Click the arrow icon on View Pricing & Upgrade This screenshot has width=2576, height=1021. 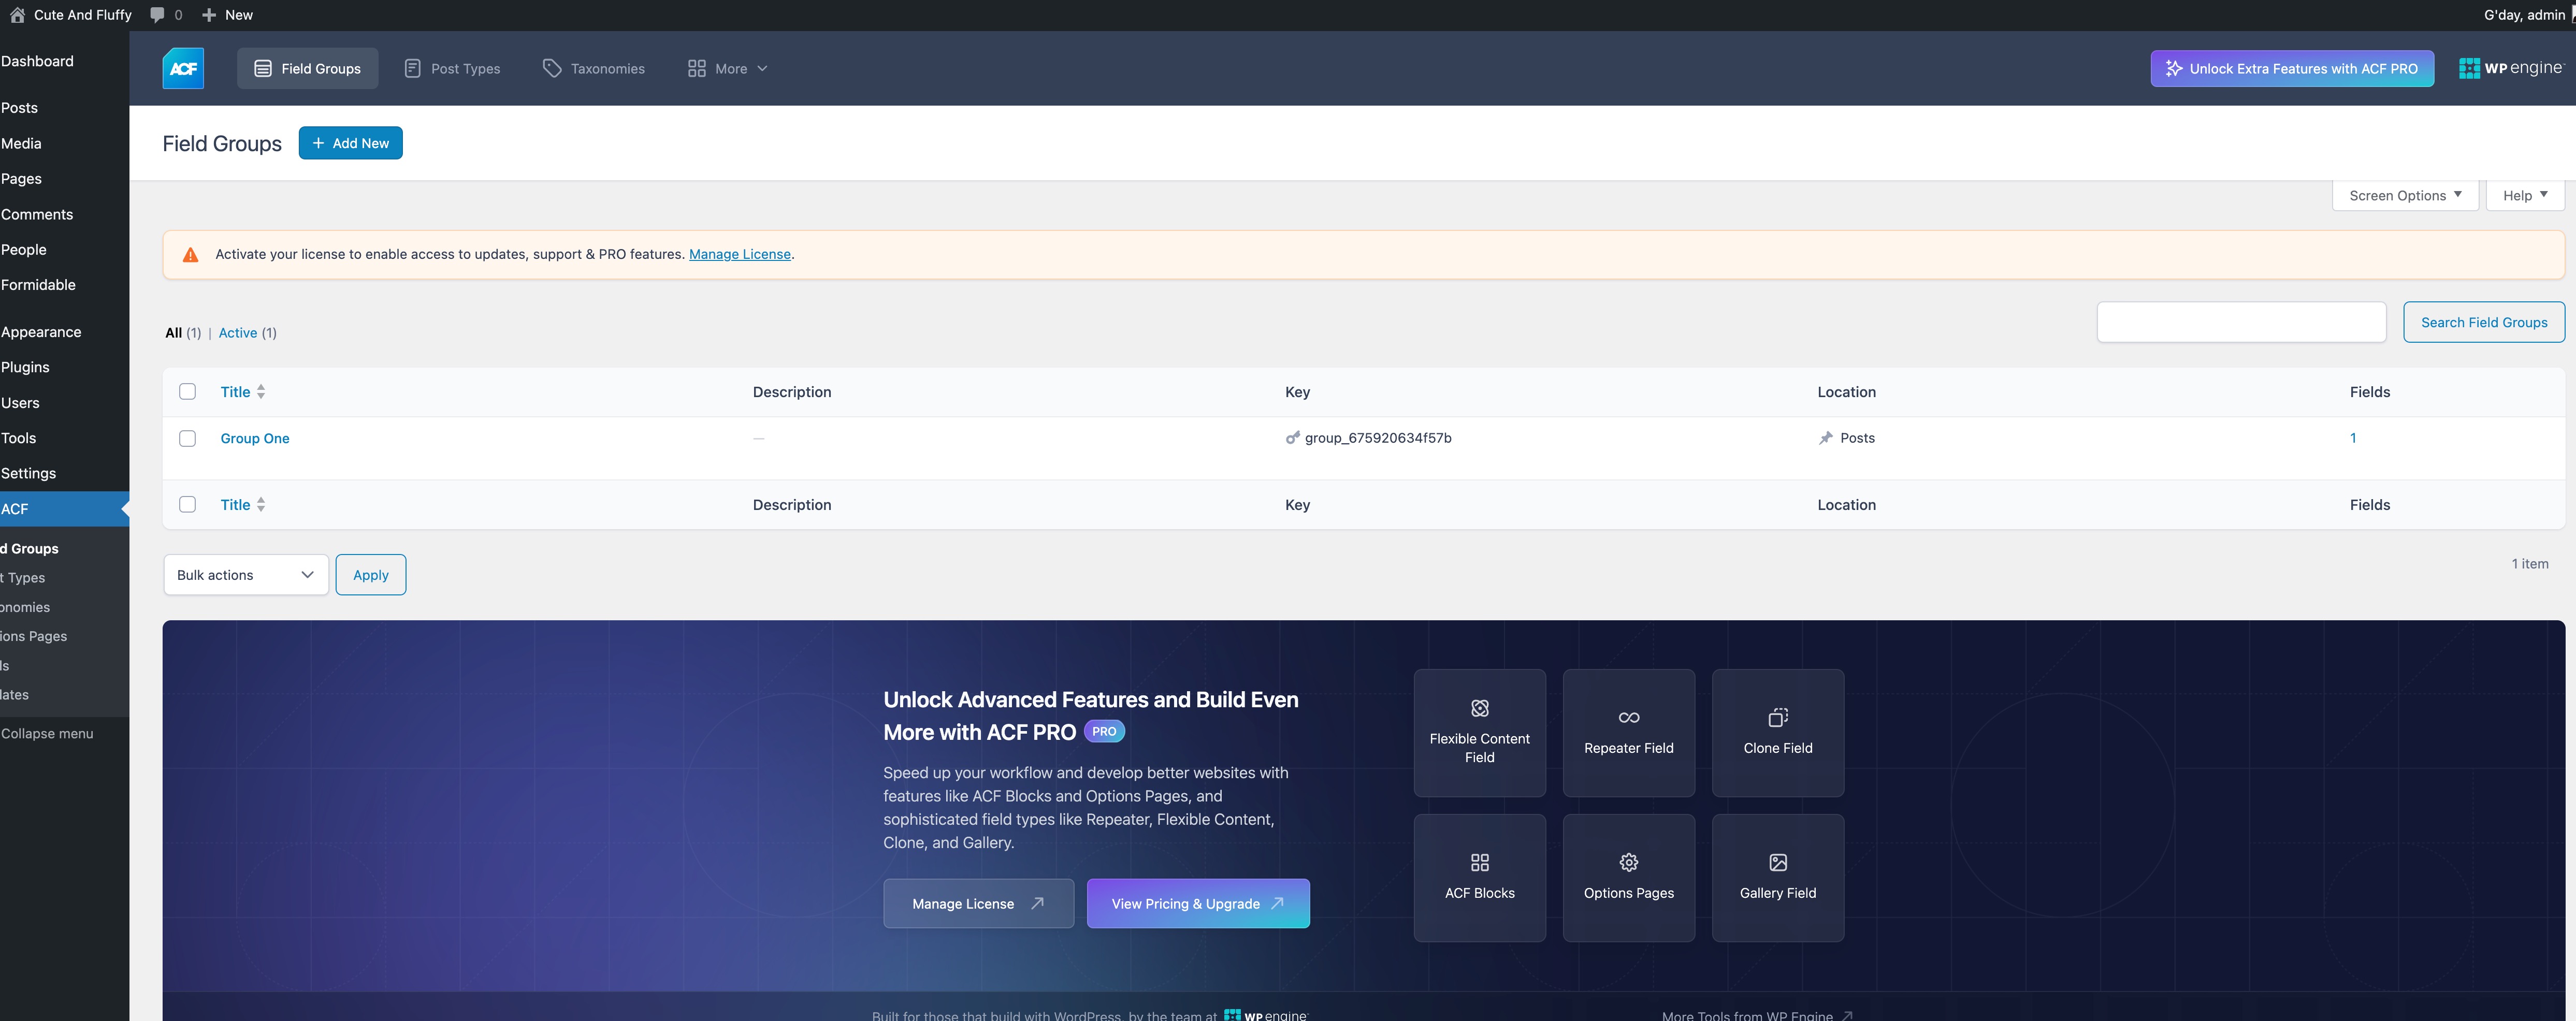point(1277,903)
